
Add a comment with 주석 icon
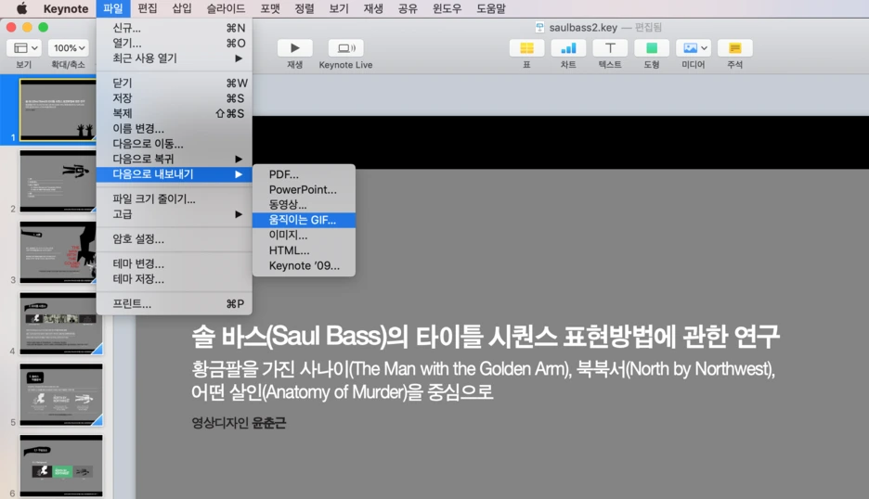pyautogui.click(x=735, y=48)
